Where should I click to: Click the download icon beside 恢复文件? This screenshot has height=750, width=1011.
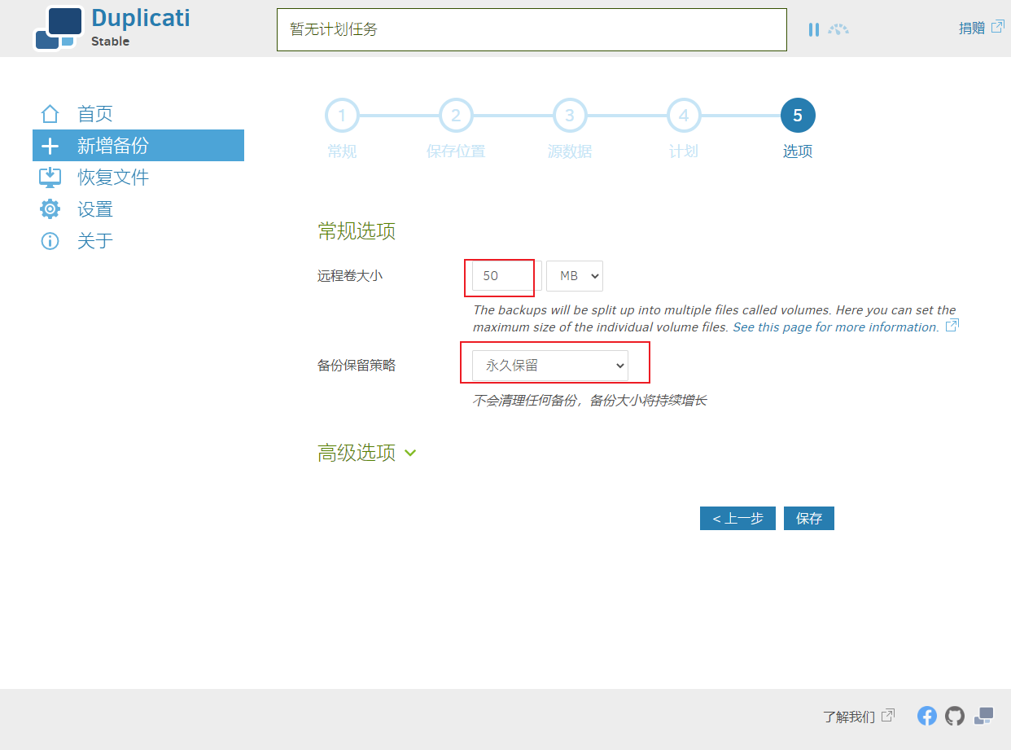50,178
